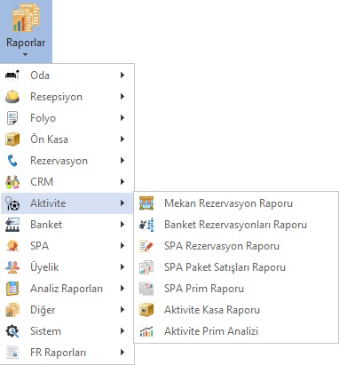Click the Mekan Rezervasyon Raporu shop icon

tap(146, 203)
